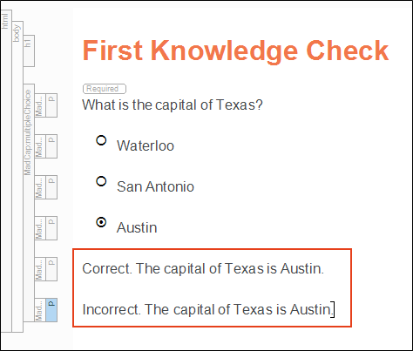Screen dimensions: 413x351
Task: Select the body structure bar
Action: pyautogui.click(x=17, y=177)
